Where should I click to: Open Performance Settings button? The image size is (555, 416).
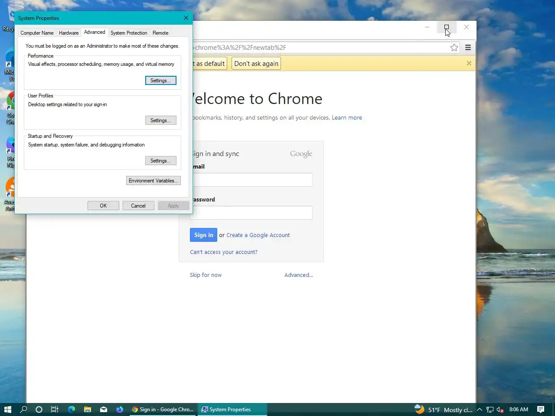tap(160, 81)
